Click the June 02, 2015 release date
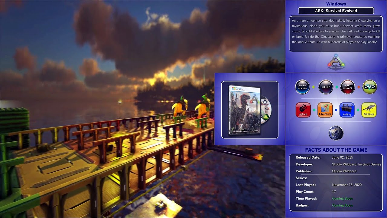This screenshot has height=218, width=387. [x=343, y=157]
